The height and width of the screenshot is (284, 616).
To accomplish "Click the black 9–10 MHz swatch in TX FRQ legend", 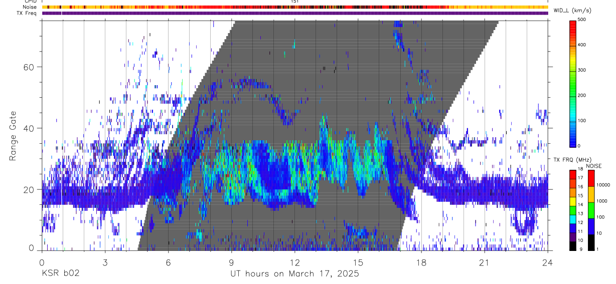I will click(x=573, y=245).
